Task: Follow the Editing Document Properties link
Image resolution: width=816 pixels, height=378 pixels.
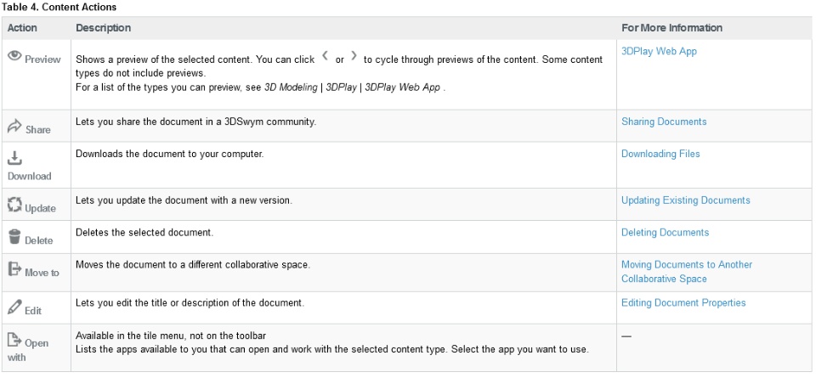Action: pos(683,302)
